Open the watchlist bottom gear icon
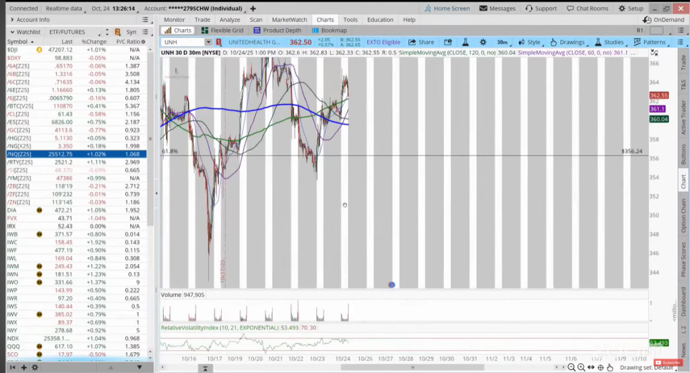This screenshot has height=373, width=690. point(34,367)
